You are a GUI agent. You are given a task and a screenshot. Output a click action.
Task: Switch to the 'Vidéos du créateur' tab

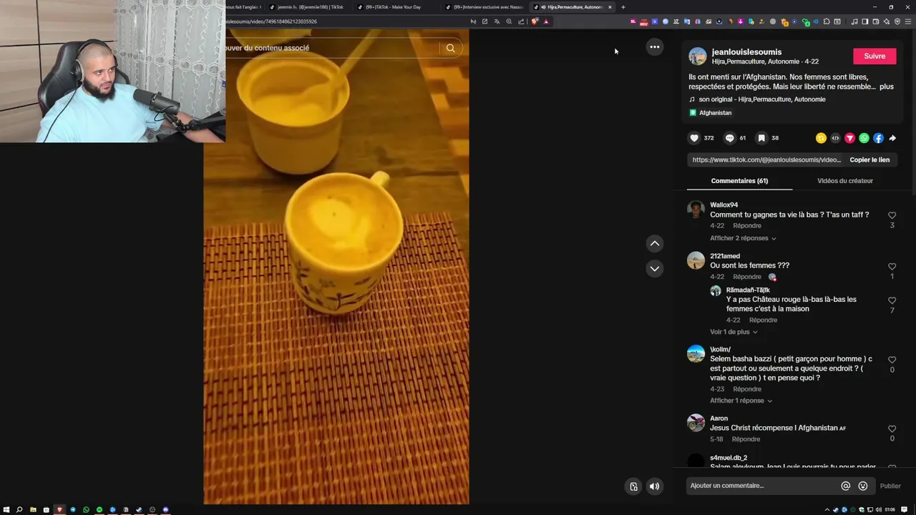(845, 181)
